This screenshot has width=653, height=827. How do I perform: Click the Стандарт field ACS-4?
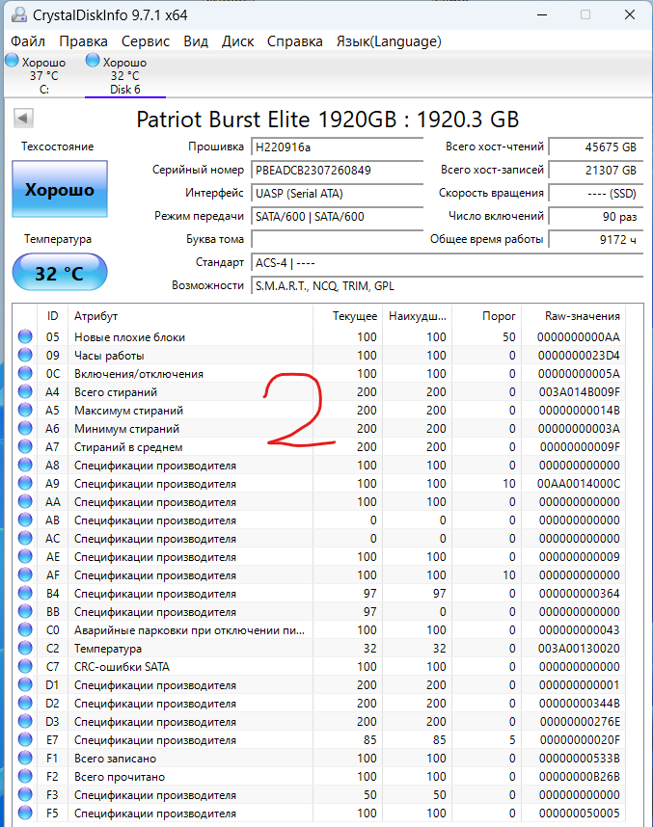tap(448, 263)
